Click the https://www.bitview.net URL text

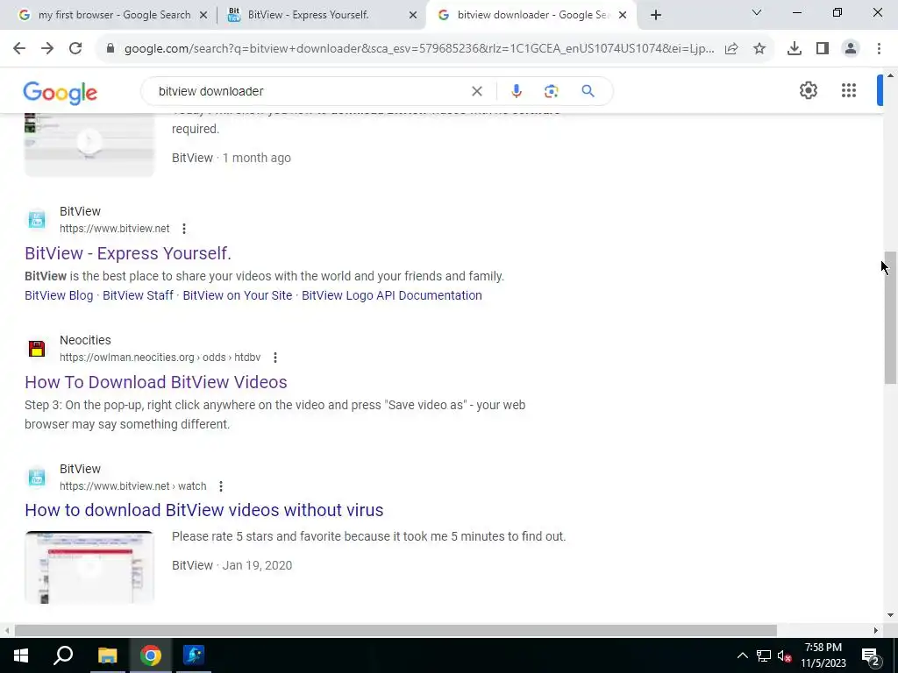(x=115, y=229)
